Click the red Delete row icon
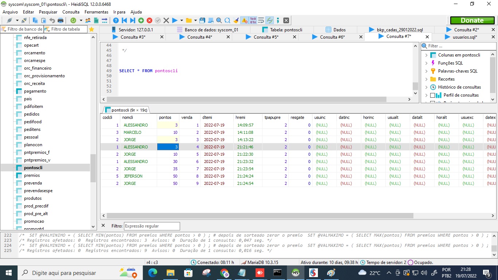The height and width of the screenshot is (280, 498). (149, 20)
